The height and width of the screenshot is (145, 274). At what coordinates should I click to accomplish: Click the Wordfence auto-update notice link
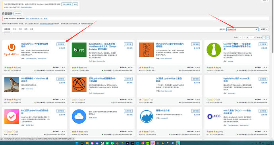tap(37, 19)
